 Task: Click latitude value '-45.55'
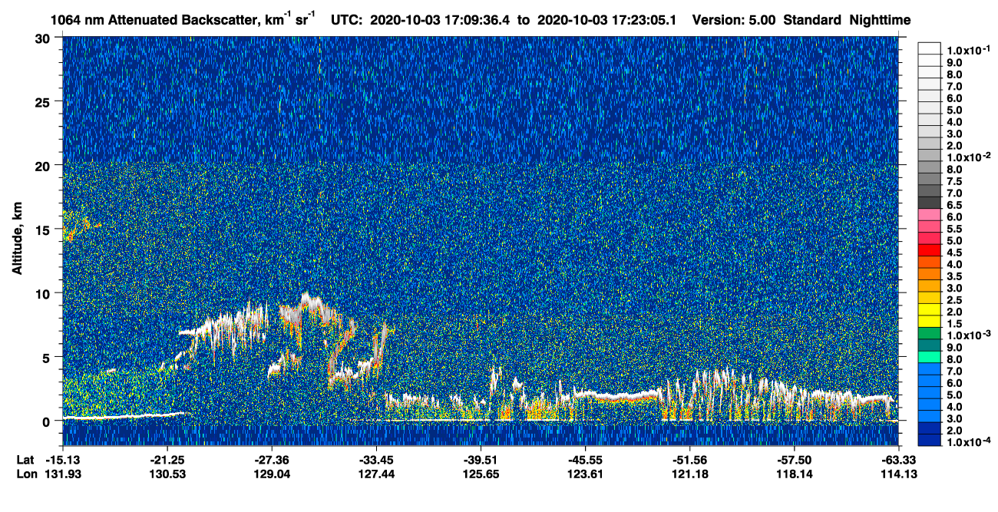coord(585,459)
